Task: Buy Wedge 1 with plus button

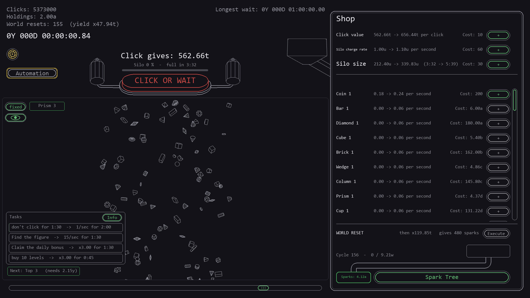Action: point(498,167)
